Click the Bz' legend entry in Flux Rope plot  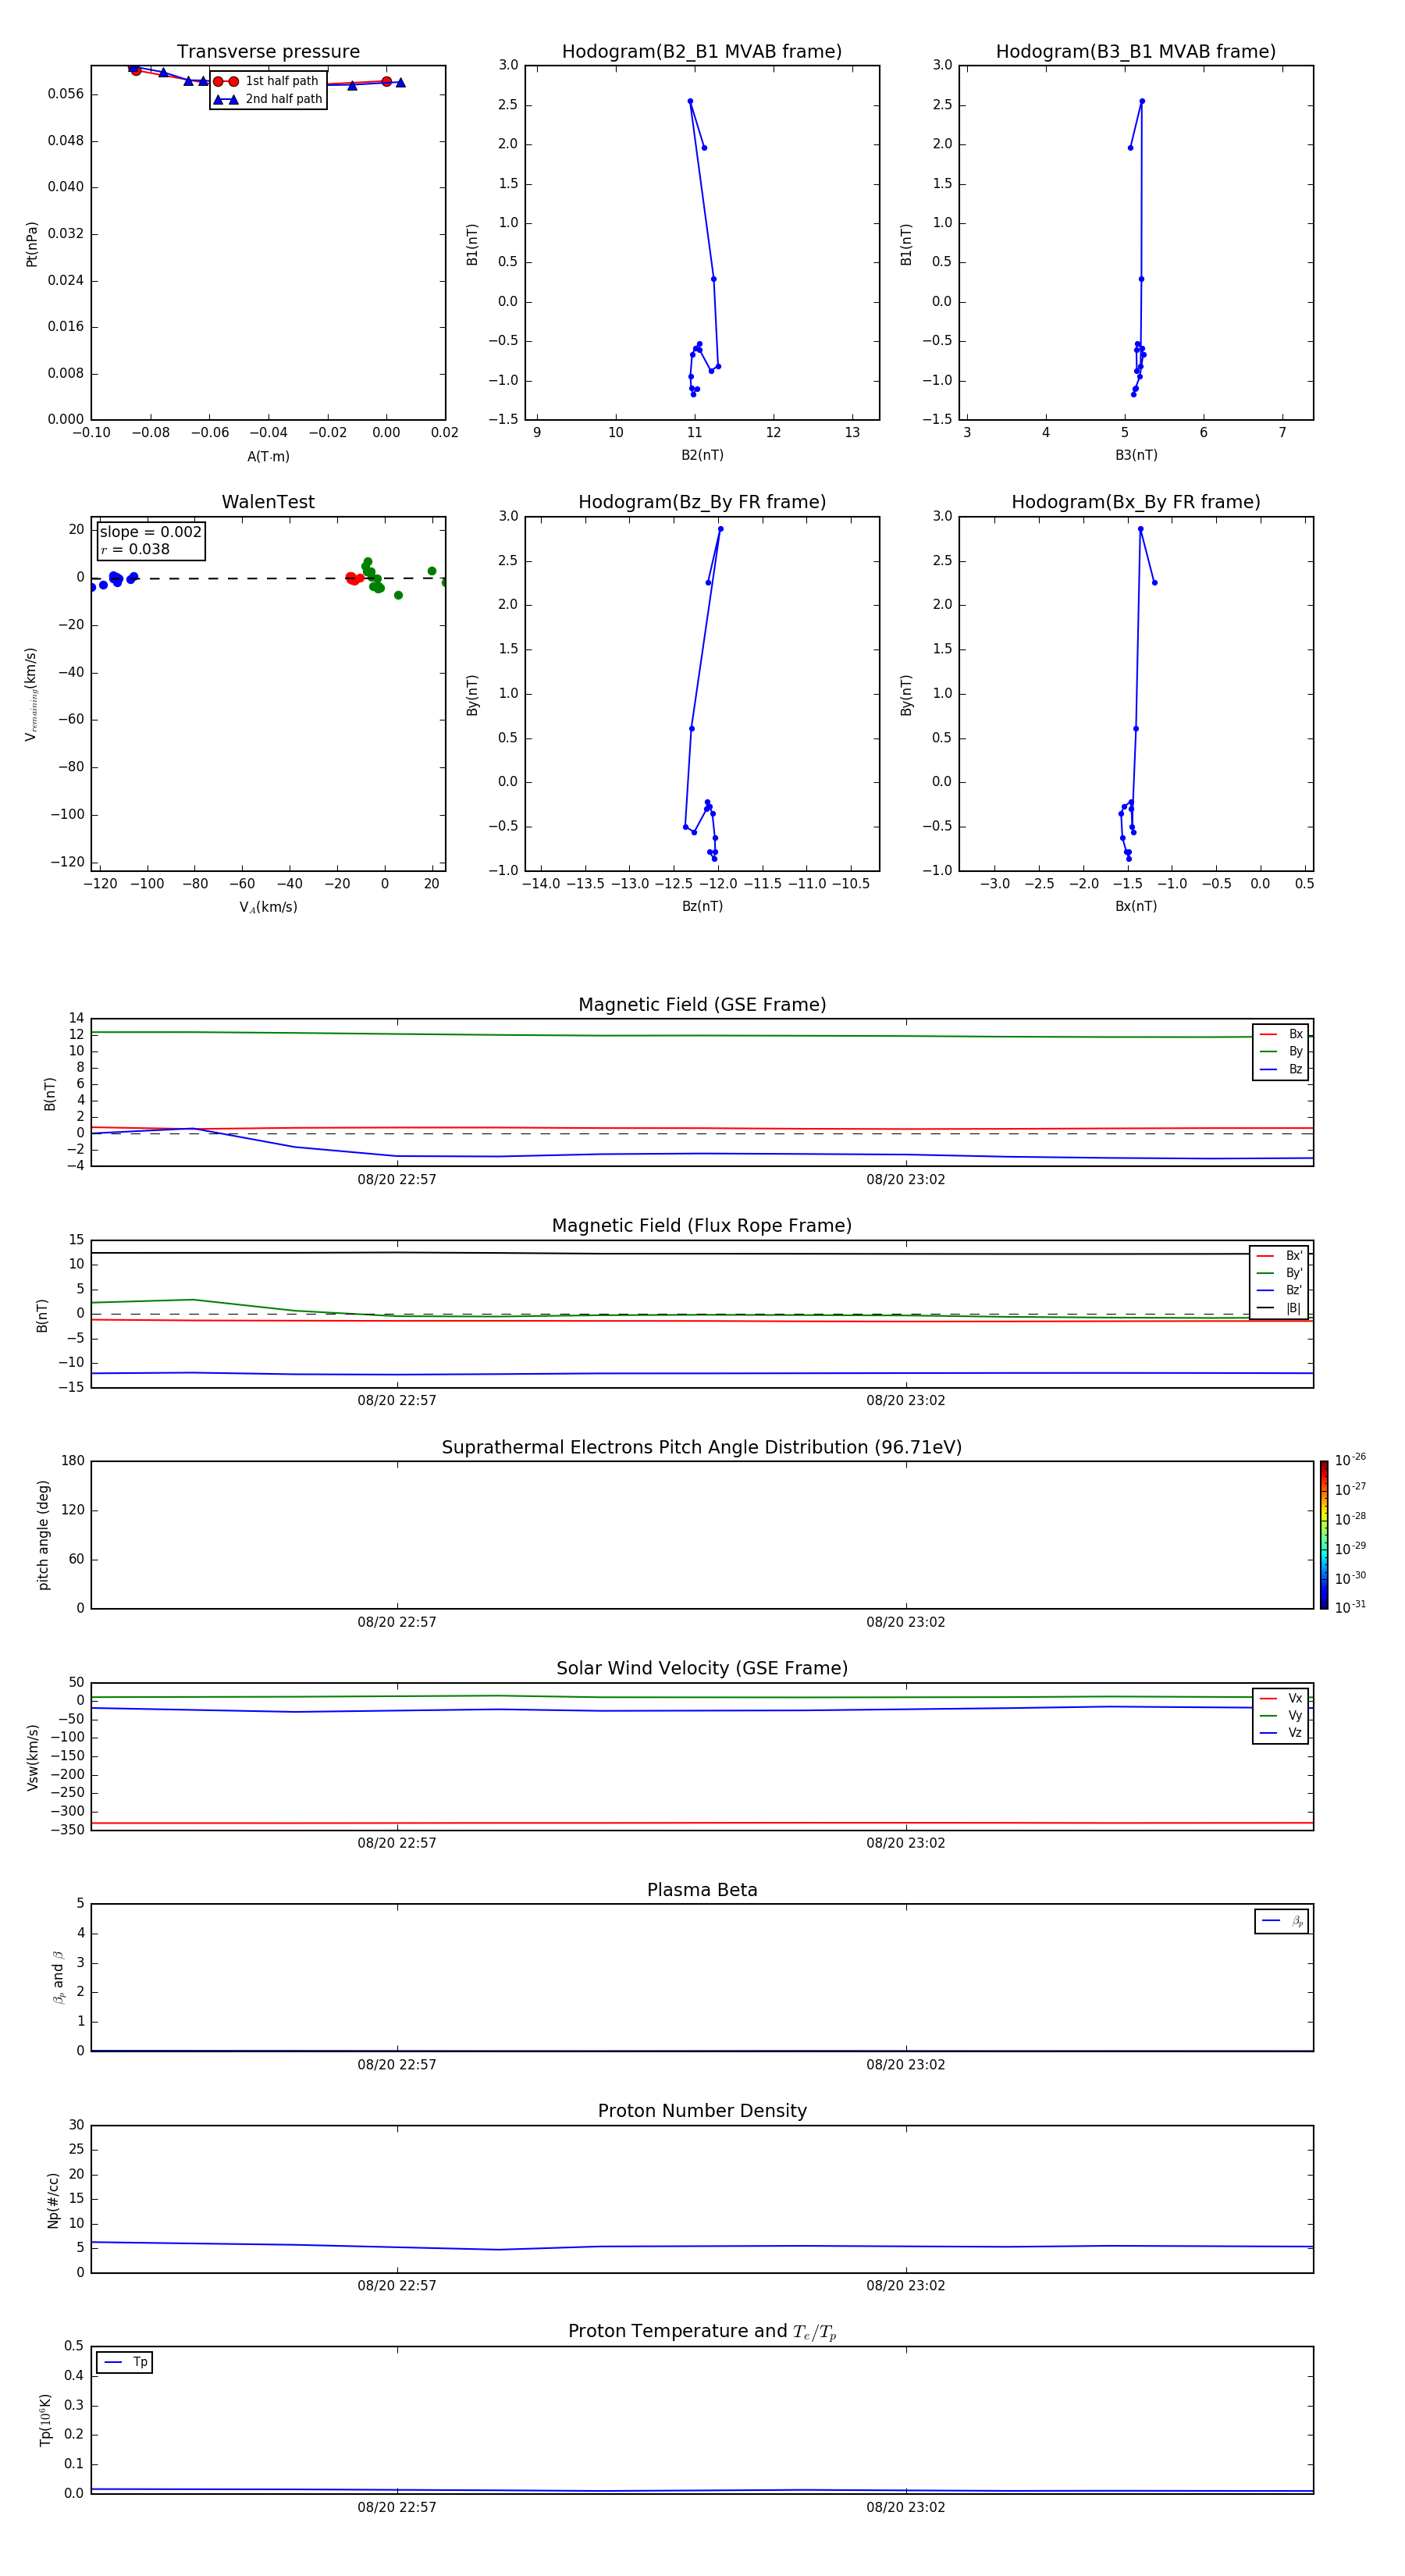pyautogui.click(x=1280, y=1290)
